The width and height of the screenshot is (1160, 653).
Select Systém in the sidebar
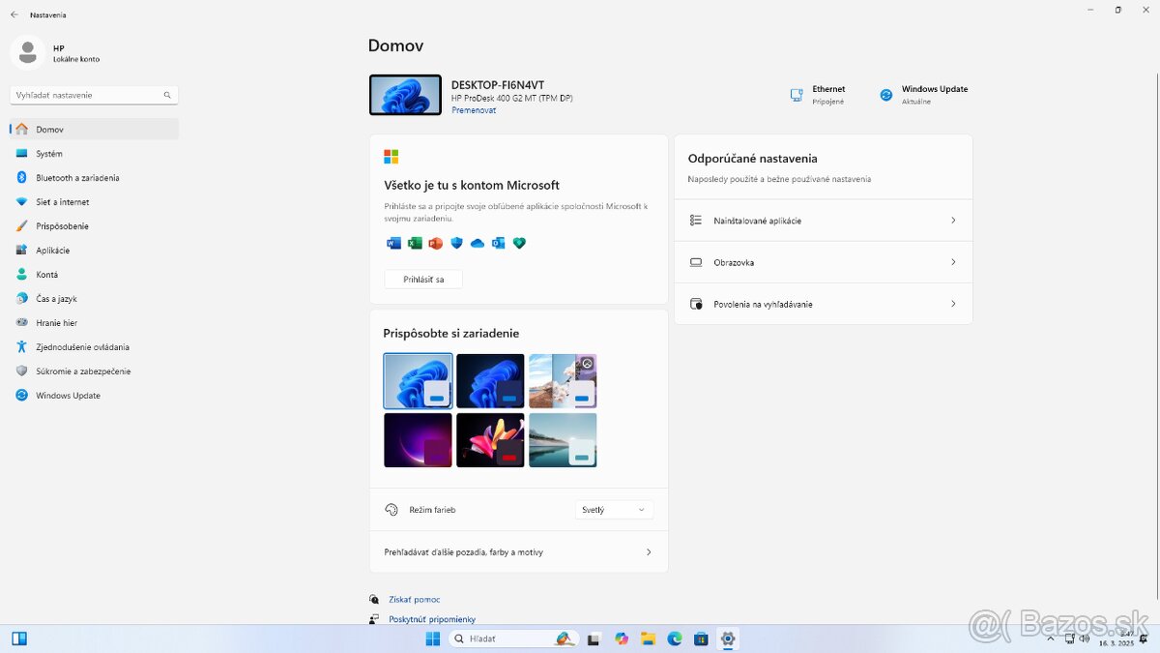49,154
